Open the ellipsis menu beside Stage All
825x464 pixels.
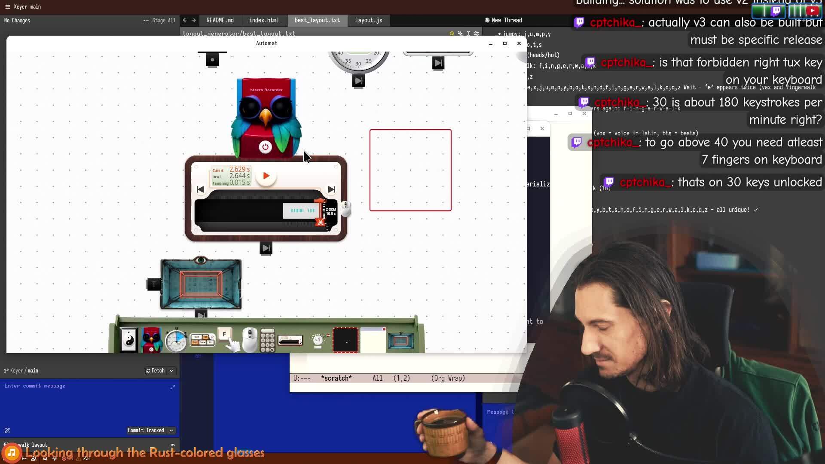coord(146,21)
